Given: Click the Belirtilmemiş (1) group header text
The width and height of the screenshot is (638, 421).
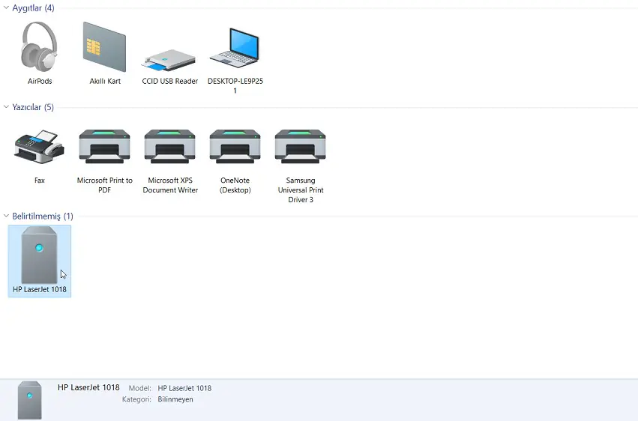Looking at the screenshot, I should click(x=43, y=216).
